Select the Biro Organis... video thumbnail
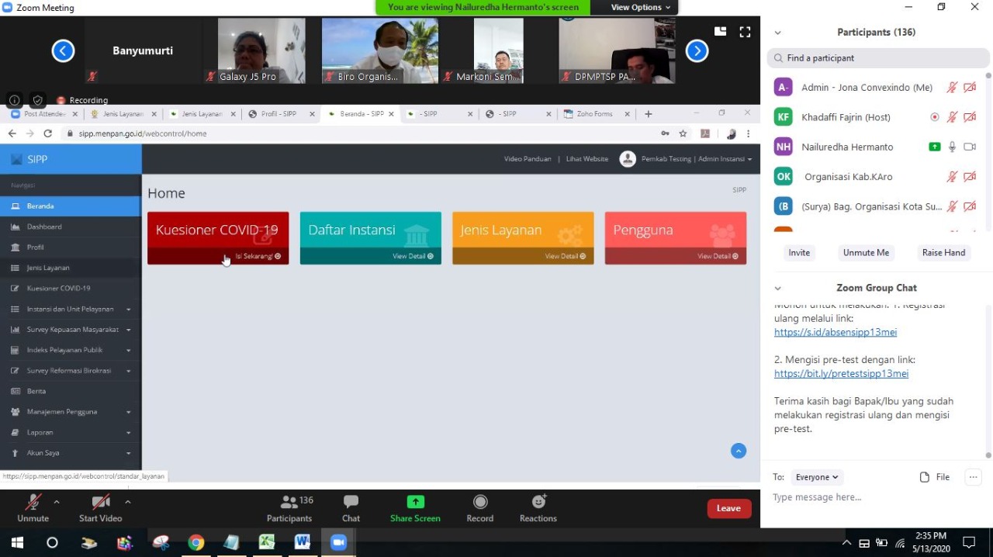The image size is (993, 557). click(x=380, y=50)
